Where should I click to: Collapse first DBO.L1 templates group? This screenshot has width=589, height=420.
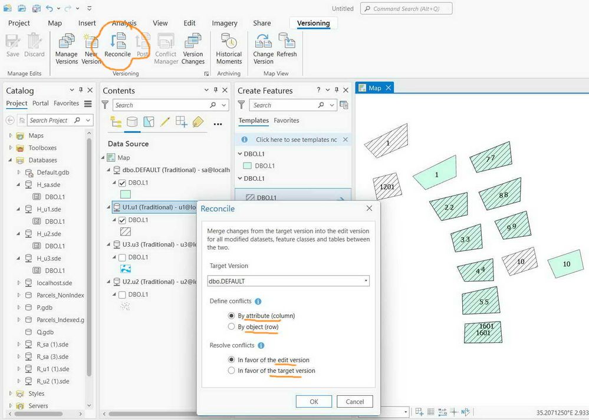tap(240, 154)
